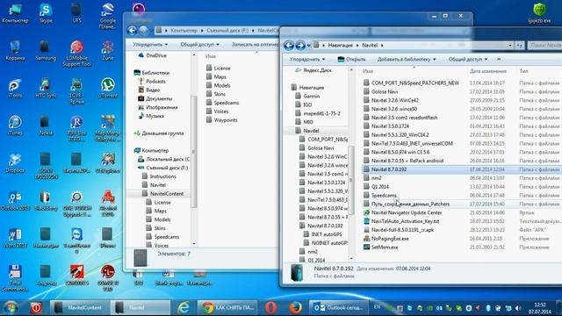Click Back arrow in Navitel window
Screen dimensions: 562x316
[289, 45]
